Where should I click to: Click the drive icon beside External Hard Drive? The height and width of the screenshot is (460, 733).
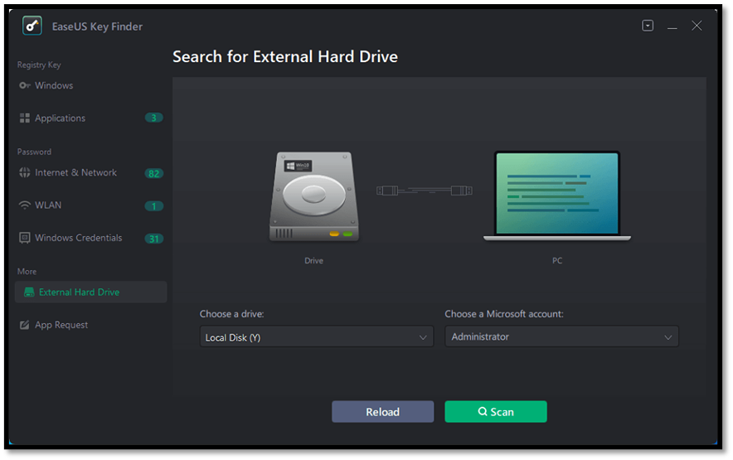[29, 293]
